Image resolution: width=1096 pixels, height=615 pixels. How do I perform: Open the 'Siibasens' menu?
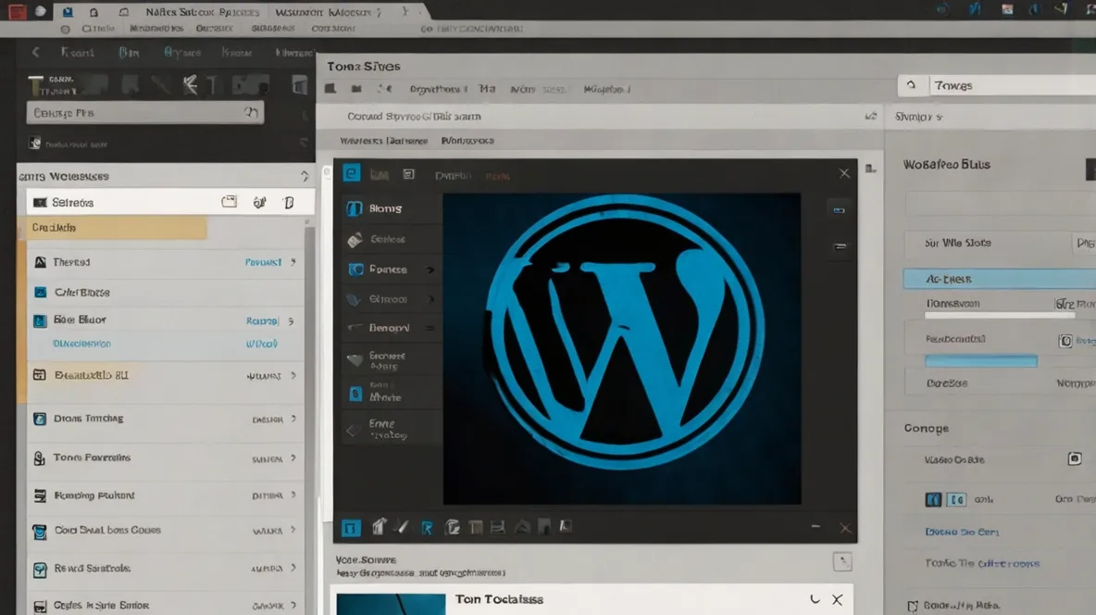272,29
